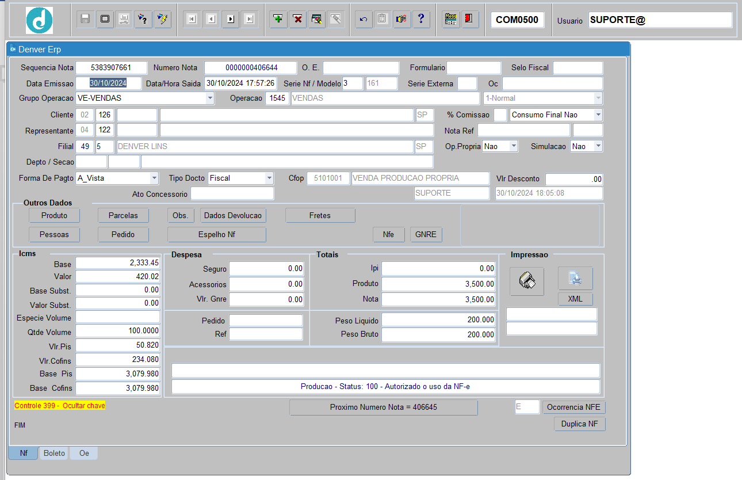Screen dimensions: 742x480
Task: Click the execute query lightning icon
Action: [x=163, y=19]
